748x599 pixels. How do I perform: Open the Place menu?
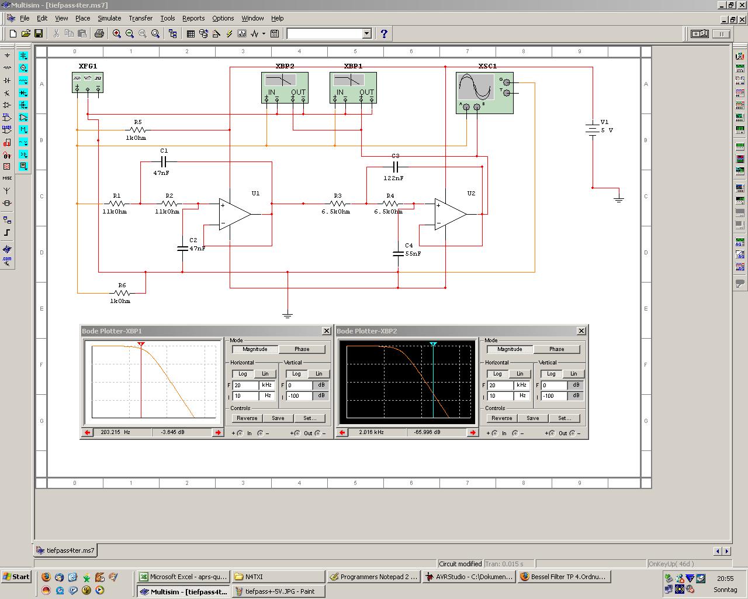82,18
